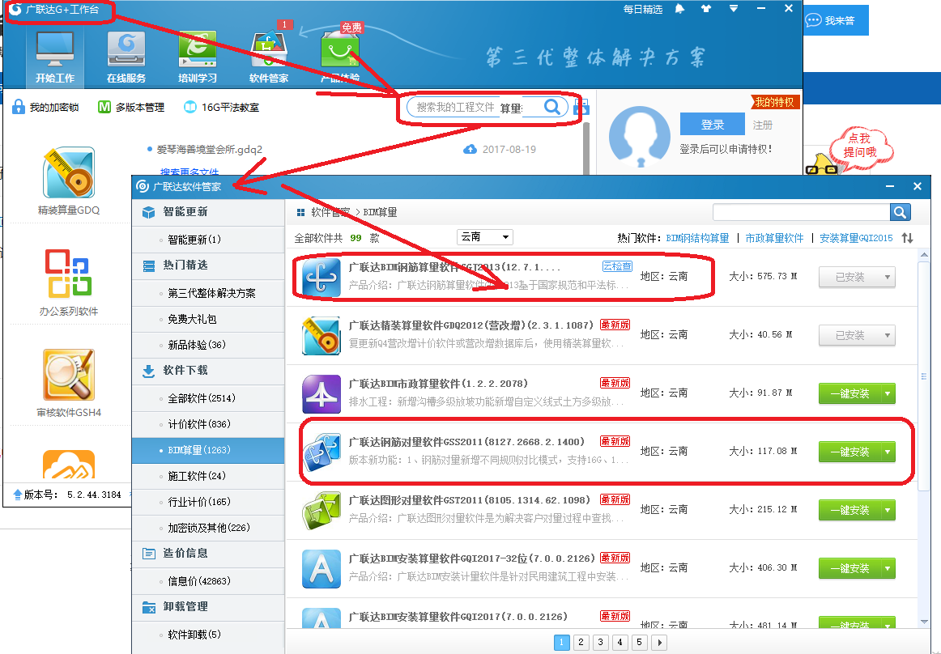Viewport: 941px width, 654px height.
Task: Select 全部软件(2514) in the sidebar
Action: 207,398
